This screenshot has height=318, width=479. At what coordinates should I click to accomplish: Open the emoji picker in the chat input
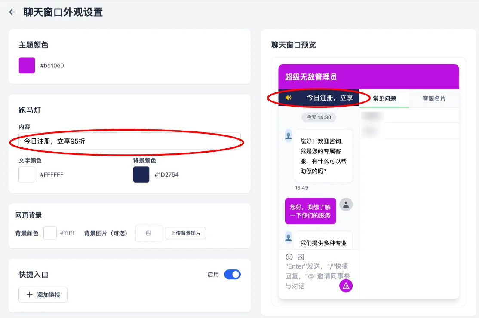[x=289, y=257]
